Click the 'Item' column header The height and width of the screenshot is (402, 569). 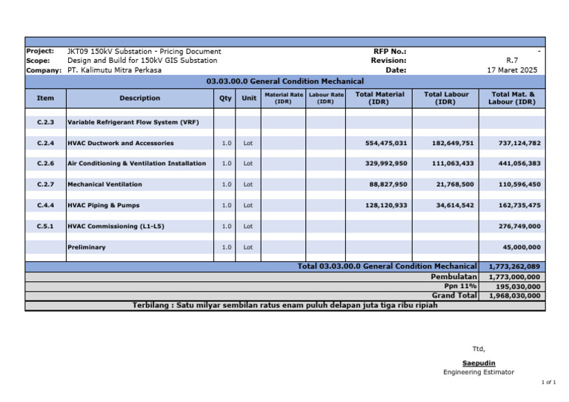[x=45, y=98]
